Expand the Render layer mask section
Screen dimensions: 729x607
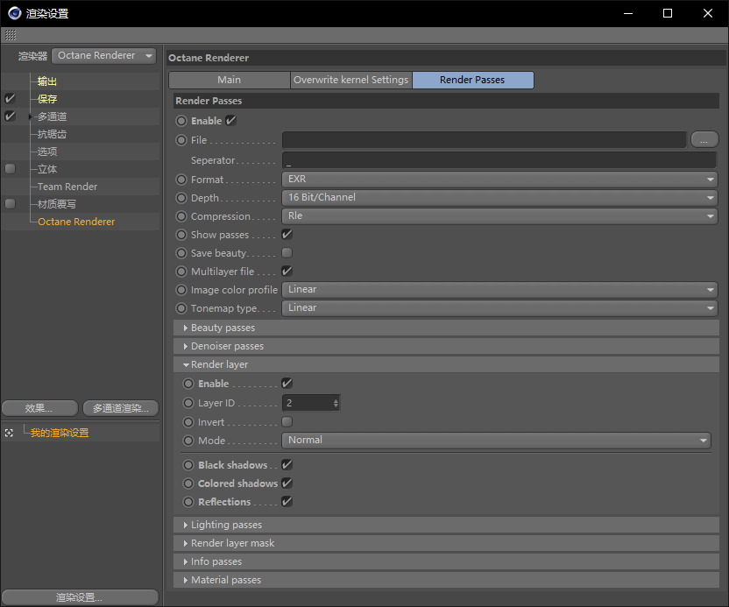pyautogui.click(x=446, y=543)
